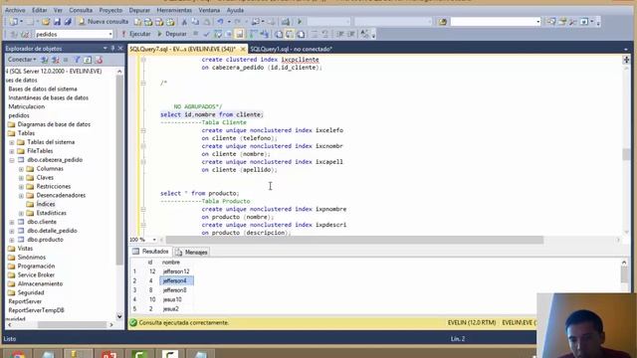Click the Depurar toolbar button
The width and height of the screenshot is (637, 358).
[x=172, y=34]
